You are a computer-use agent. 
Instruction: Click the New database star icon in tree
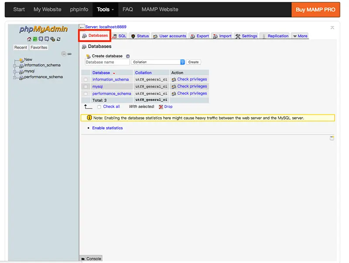click(x=21, y=60)
